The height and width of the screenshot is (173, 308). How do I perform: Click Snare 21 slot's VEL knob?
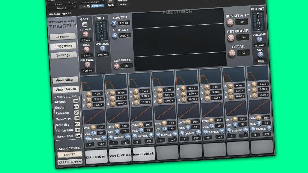coord(141,130)
